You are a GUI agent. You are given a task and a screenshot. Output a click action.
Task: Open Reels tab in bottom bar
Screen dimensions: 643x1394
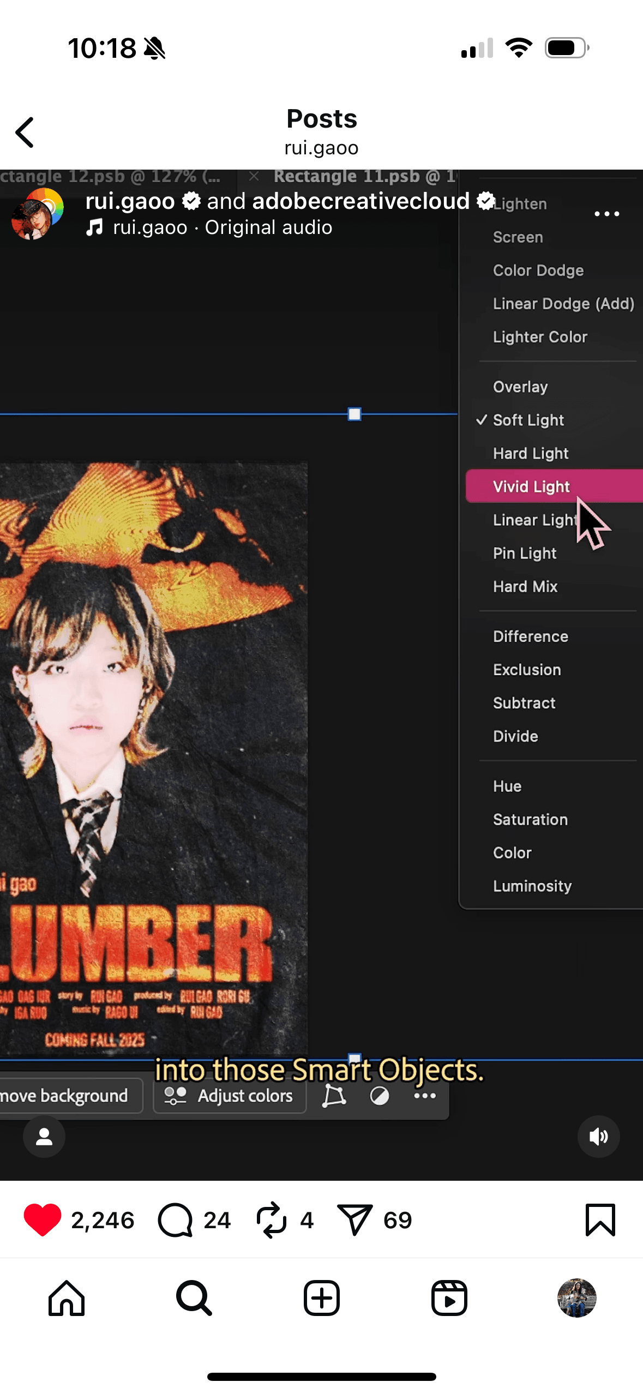[x=449, y=1298]
